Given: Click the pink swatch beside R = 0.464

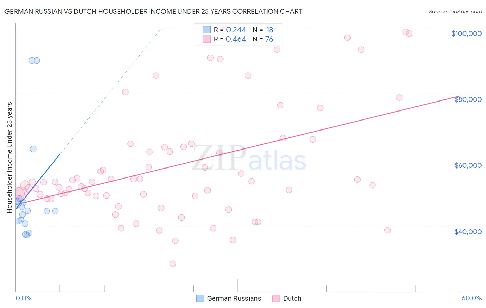Looking at the screenshot, I should [x=206, y=39].
